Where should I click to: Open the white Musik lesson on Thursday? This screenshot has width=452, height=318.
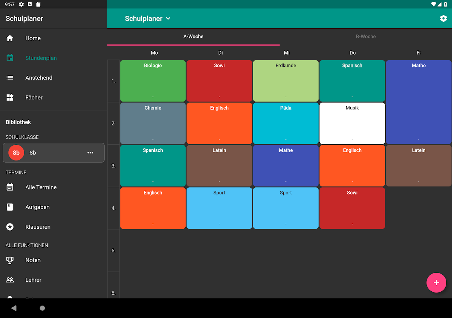(352, 123)
